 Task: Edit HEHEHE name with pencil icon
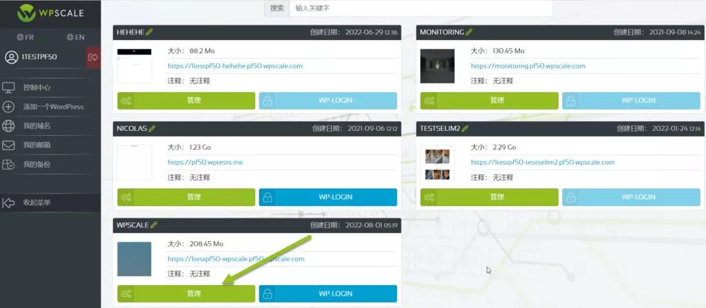pos(150,32)
